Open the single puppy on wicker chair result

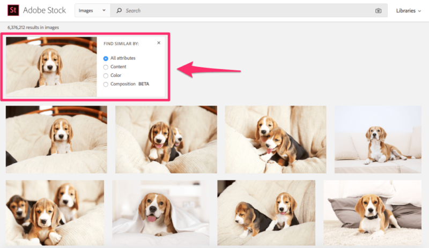(56, 139)
